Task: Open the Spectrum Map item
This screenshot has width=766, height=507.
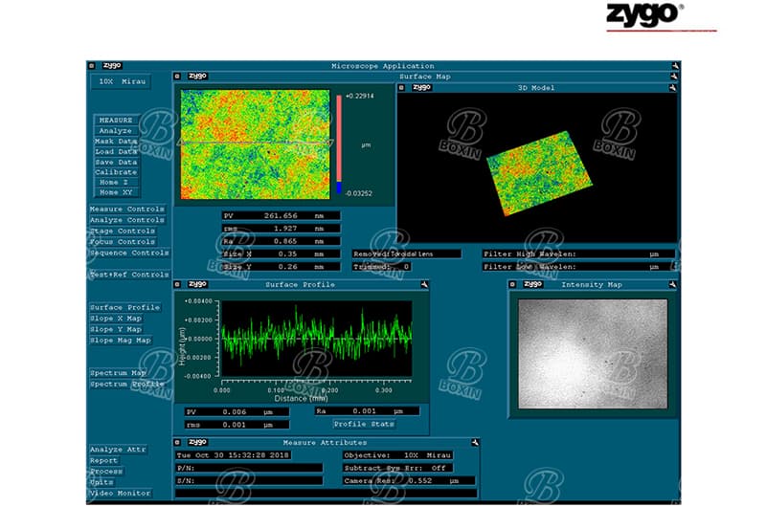Action: [x=119, y=373]
